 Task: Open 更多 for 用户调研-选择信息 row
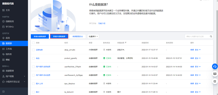tap(198, 67)
